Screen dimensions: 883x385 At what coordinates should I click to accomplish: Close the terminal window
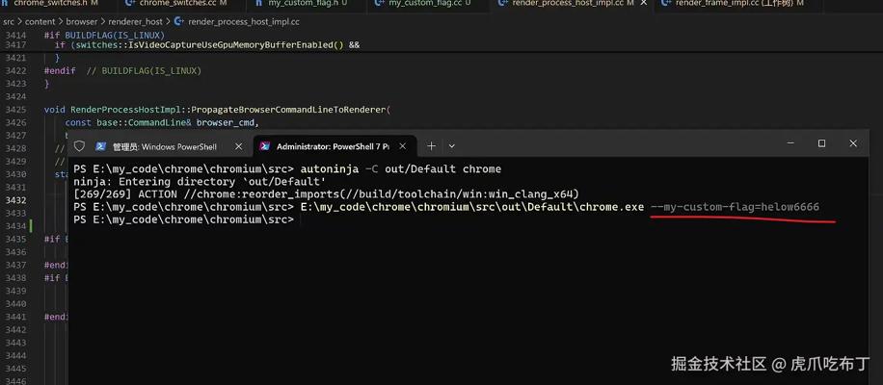853,143
